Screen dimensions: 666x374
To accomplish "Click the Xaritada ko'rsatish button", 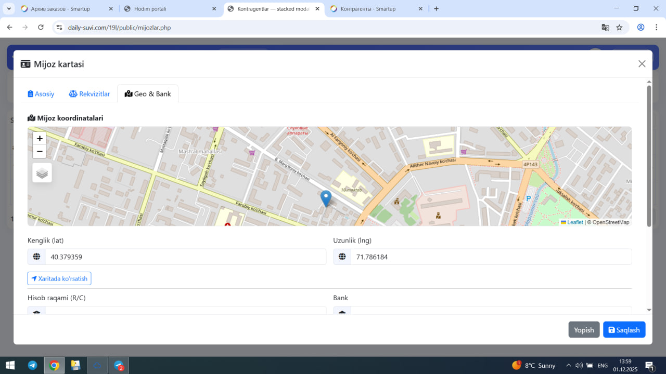I will click(59, 278).
